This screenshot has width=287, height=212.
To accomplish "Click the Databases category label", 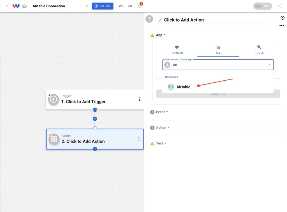I will (x=172, y=77).
